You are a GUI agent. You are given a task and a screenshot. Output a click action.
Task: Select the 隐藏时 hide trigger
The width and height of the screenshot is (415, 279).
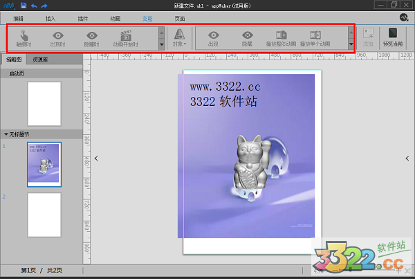91,37
